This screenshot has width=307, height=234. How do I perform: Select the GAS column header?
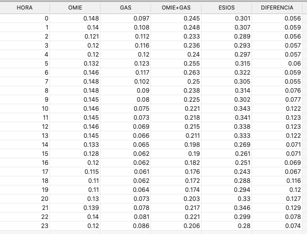click(x=125, y=8)
